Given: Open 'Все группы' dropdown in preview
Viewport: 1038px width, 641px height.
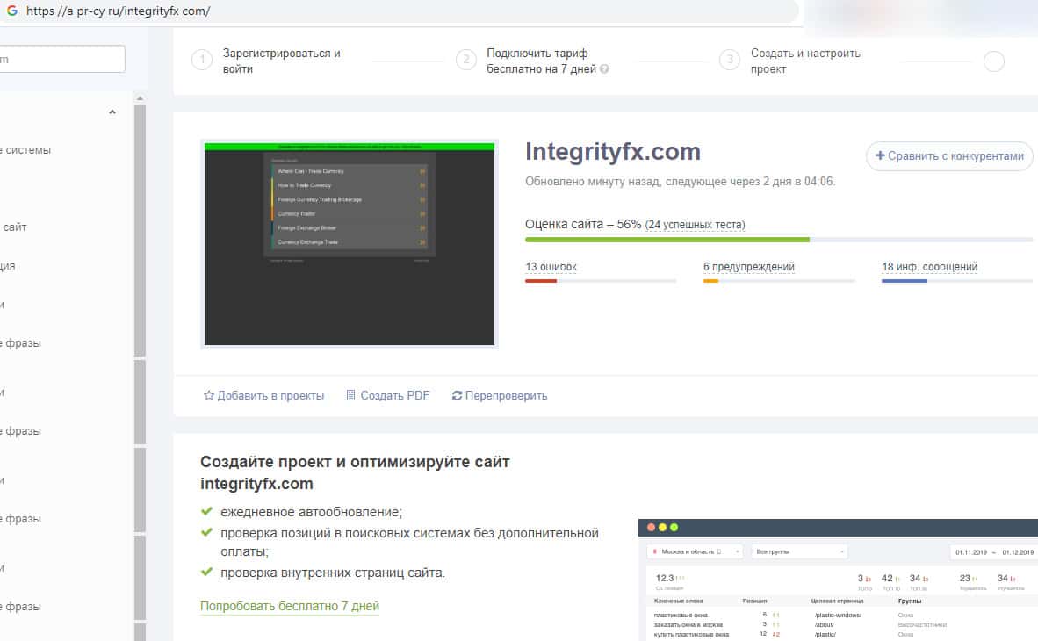Looking at the screenshot, I should coord(799,551).
